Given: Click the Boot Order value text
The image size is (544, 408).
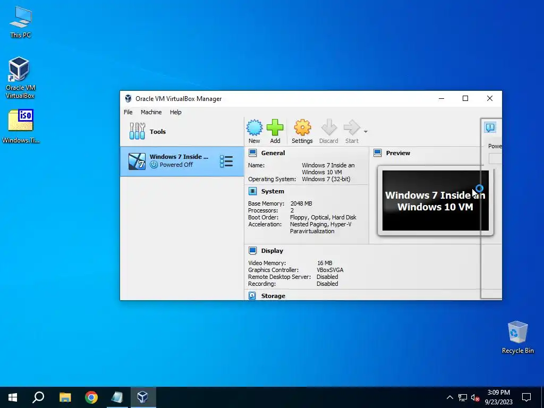Looking at the screenshot, I should point(323,217).
